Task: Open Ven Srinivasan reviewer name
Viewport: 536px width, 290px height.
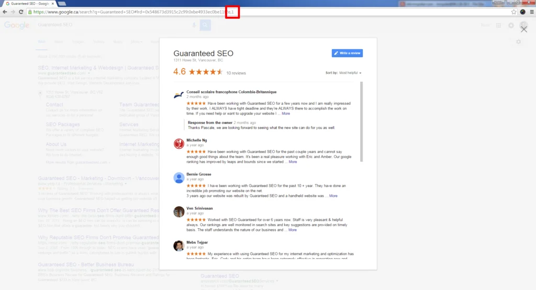Action: pos(199,208)
